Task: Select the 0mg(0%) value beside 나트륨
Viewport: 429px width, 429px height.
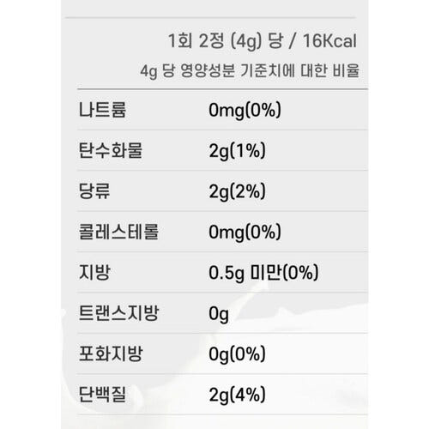Action: point(245,111)
